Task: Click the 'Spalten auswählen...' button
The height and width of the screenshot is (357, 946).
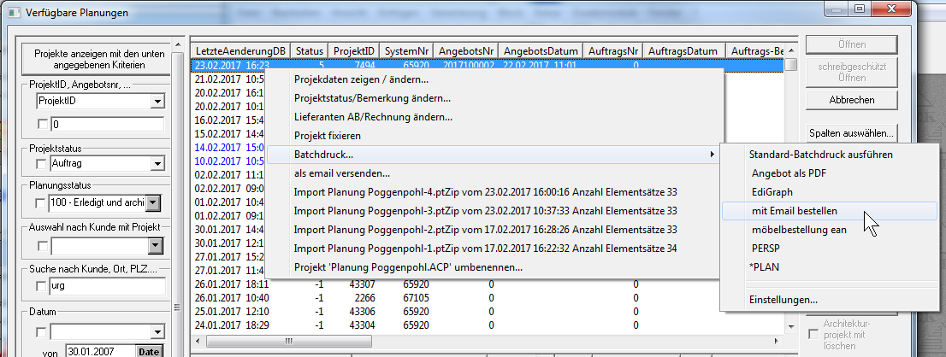Action: (x=851, y=133)
